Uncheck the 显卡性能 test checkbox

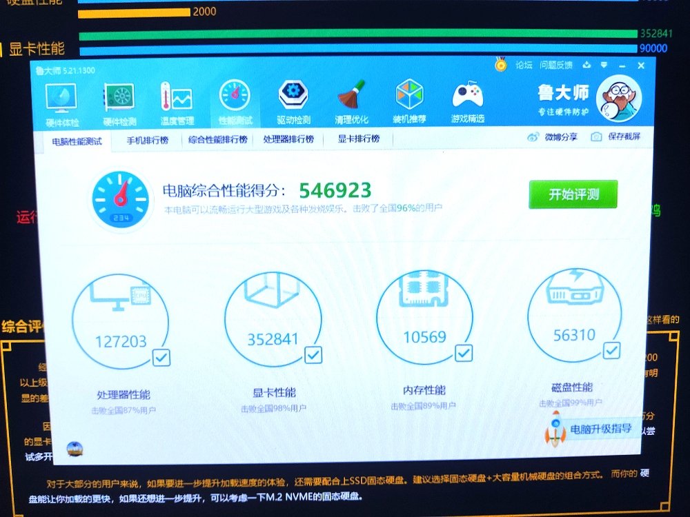[x=313, y=355]
